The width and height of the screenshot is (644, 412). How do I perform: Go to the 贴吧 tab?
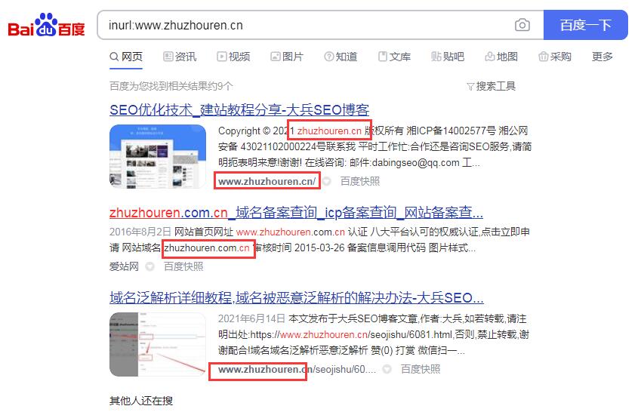click(448, 57)
